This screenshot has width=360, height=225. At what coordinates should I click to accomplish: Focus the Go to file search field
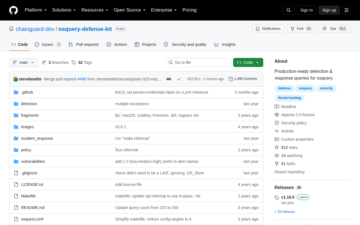[198, 62]
